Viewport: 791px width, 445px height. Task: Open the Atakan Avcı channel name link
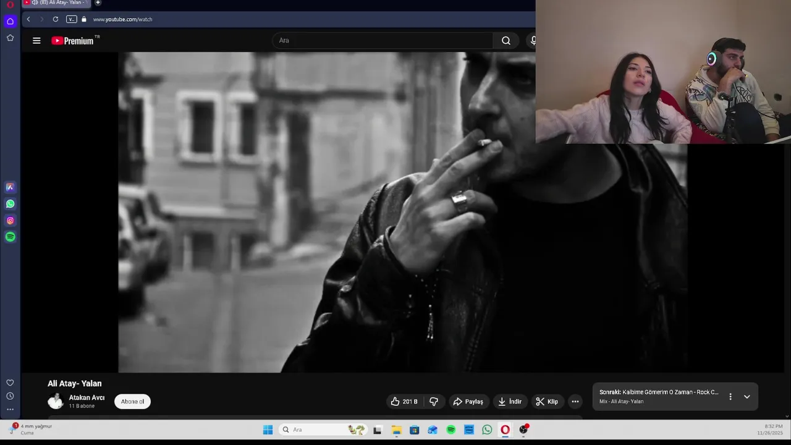(87, 397)
